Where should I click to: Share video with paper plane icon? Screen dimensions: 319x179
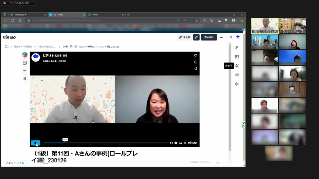pos(196,68)
